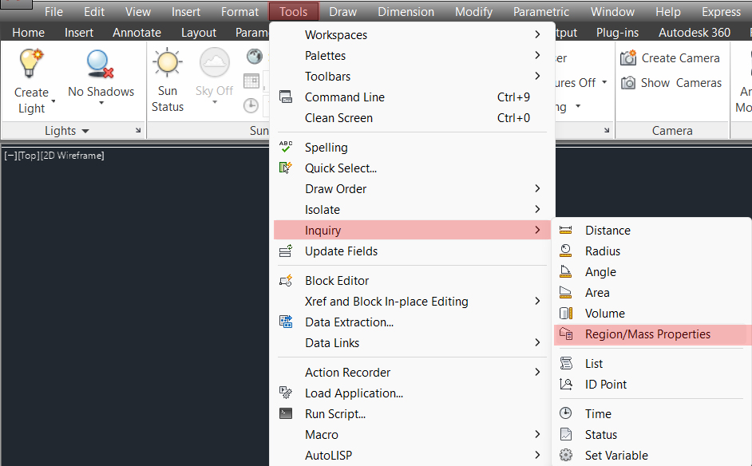The width and height of the screenshot is (752, 466).
Task: Click the Top view label in the viewport
Action: pos(29,156)
